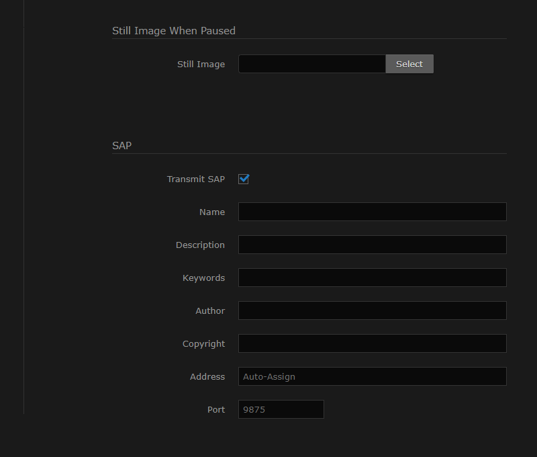Click the Address field showing Auto-Assign
This screenshot has width=537, height=457.
(x=372, y=376)
